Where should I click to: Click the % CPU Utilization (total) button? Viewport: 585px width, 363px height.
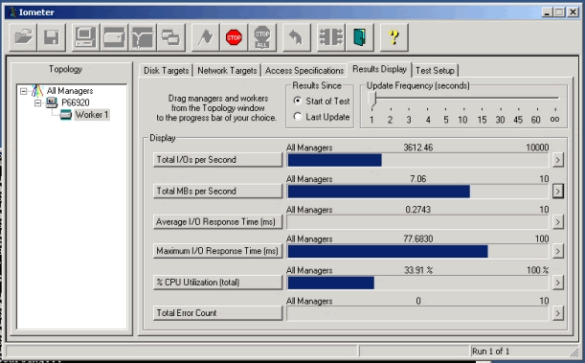217,282
